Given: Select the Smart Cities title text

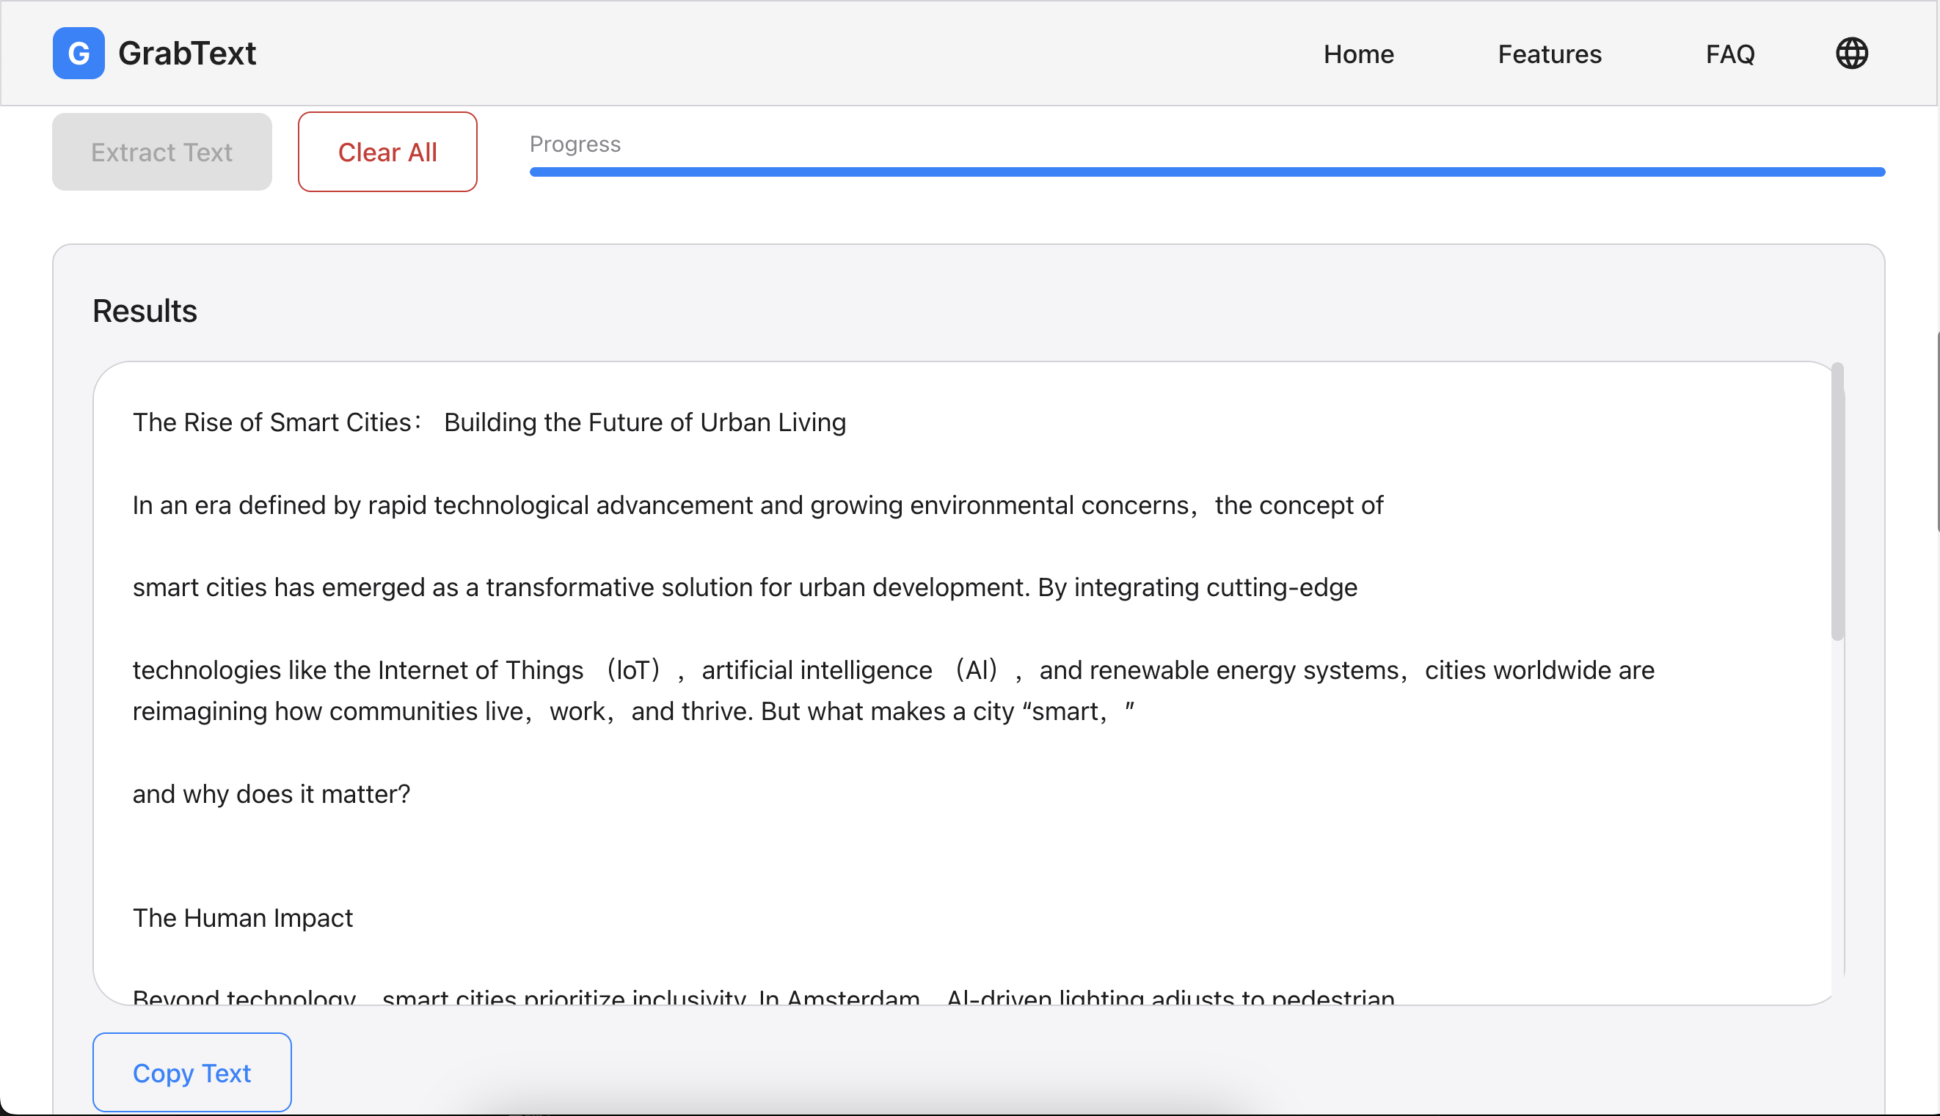Looking at the screenshot, I should point(489,422).
